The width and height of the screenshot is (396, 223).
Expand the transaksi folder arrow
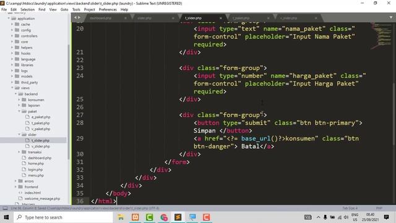pos(19,152)
